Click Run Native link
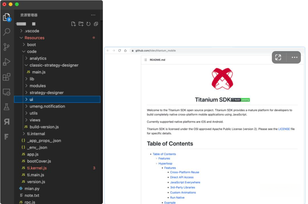 [x=177, y=198]
